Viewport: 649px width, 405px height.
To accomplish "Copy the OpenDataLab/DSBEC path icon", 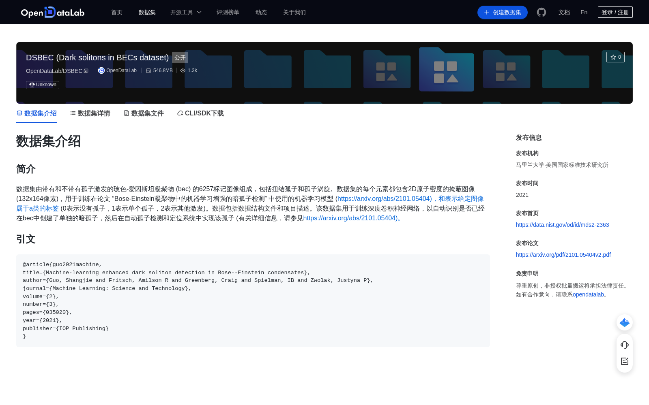I will click(x=86, y=71).
